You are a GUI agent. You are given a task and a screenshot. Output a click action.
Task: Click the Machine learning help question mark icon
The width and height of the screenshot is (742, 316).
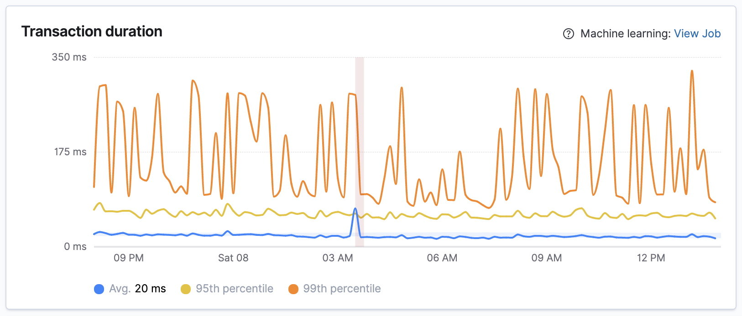(568, 33)
